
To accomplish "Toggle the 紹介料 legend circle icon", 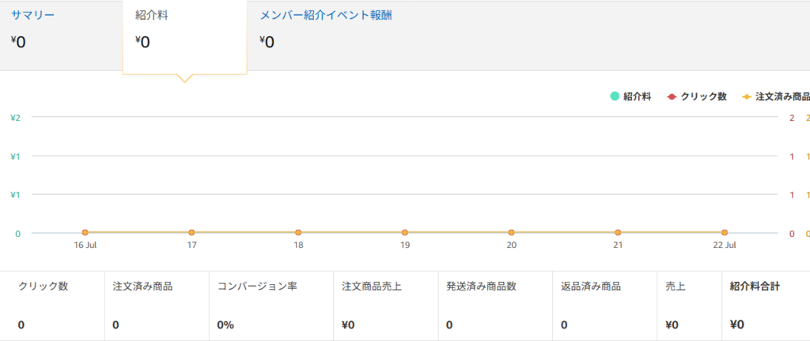I will (615, 96).
